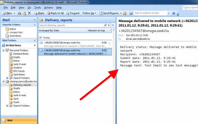Viewport: 198px width, 124px height.
Task: Select Drafts under istvanp.percsi account
Action: (15, 88)
